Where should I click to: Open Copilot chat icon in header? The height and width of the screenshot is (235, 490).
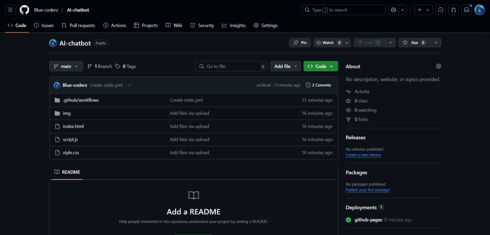pyautogui.click(x=393, y=10)
